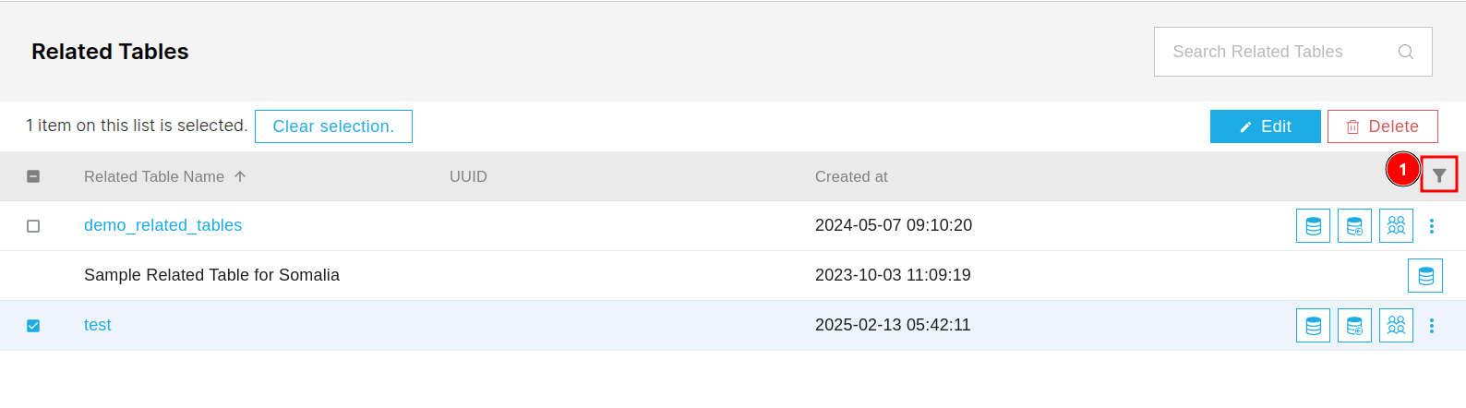Open more options menu for test row
Viewport: 1466px width, 408px height.
coord(1432,325)
